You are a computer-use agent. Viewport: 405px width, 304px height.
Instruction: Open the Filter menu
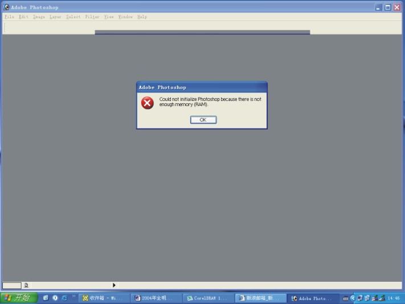click(x=92, y=17)
